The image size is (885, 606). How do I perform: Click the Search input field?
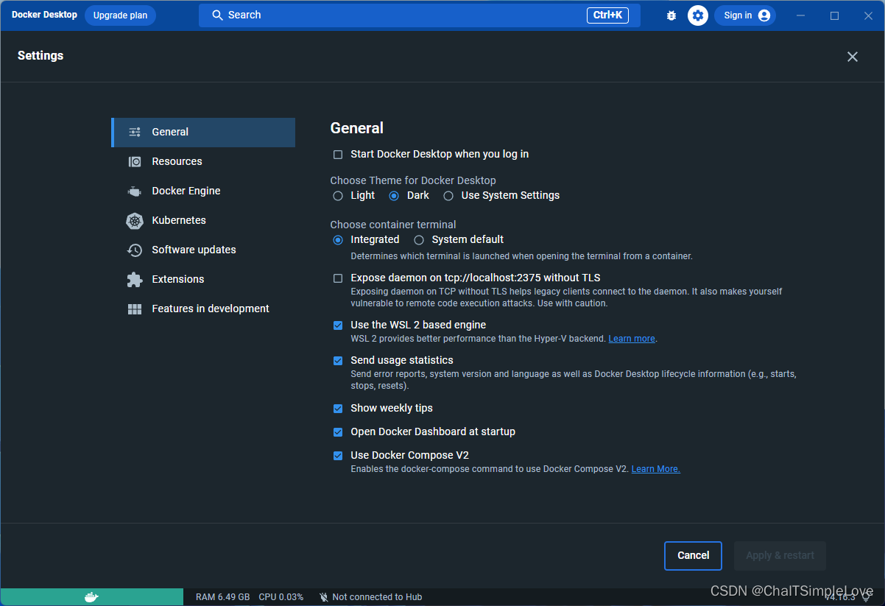coord(420,15)
